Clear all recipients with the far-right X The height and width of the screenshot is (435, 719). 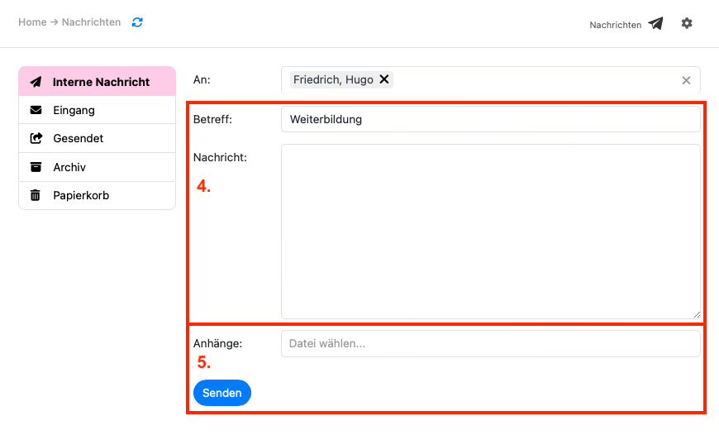(x=686, y=80)
